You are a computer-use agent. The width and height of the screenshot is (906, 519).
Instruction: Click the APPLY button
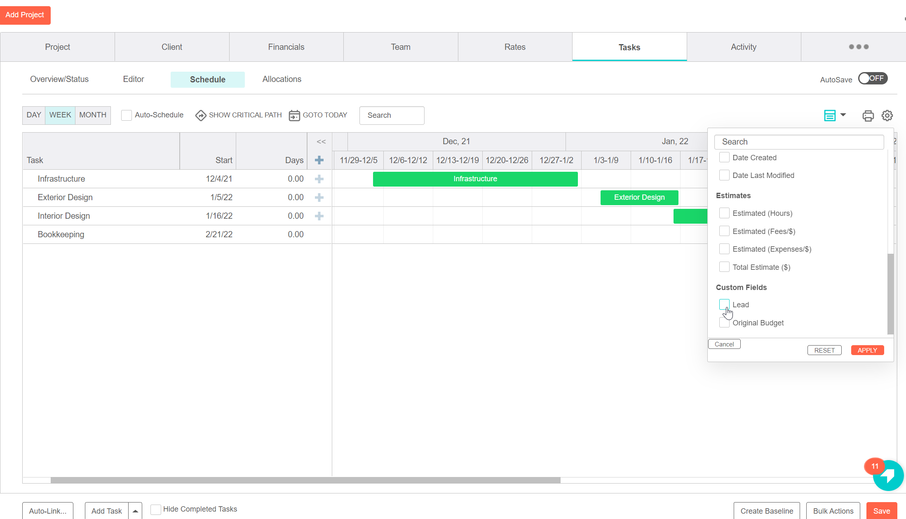coord(867,350)
